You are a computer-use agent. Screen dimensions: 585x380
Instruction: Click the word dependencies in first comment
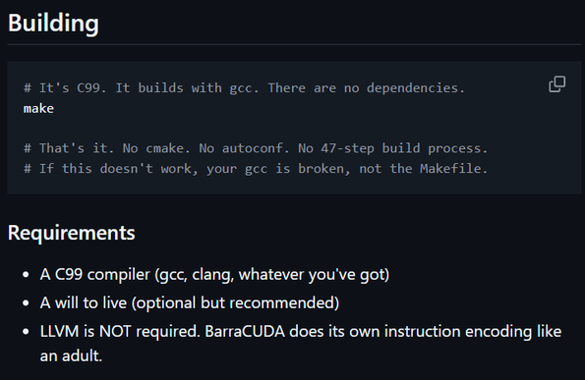pos(413,88)
